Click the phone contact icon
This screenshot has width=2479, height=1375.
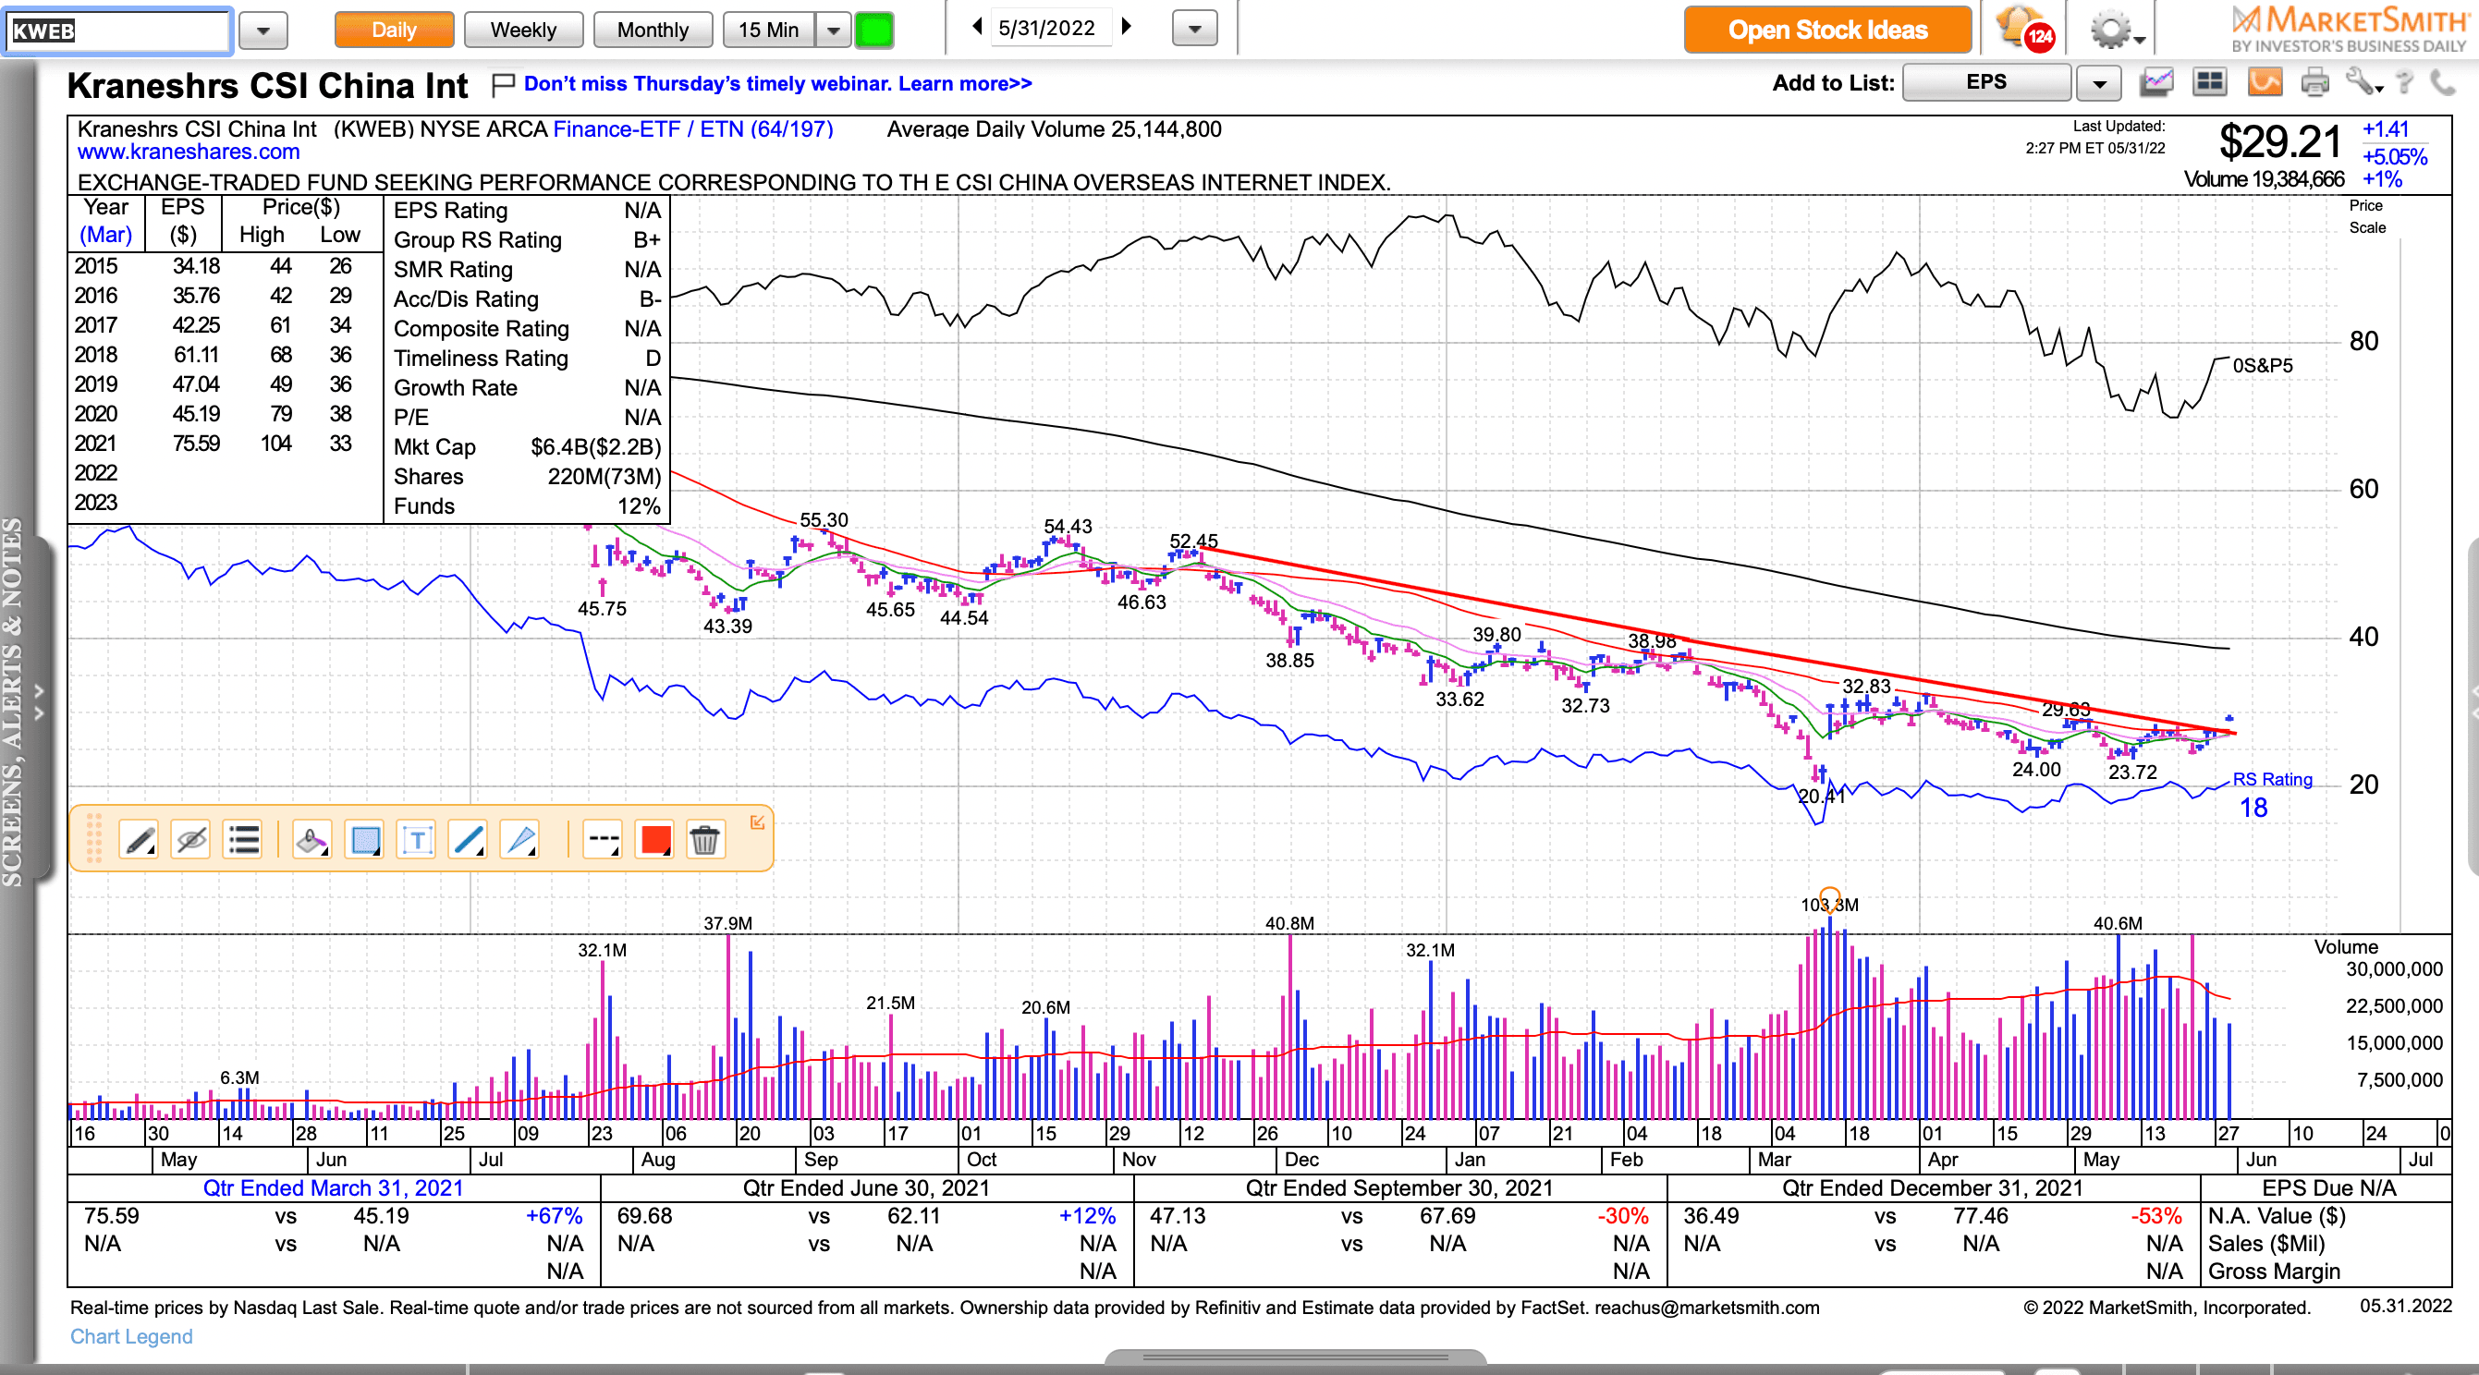click(2443, 83)
